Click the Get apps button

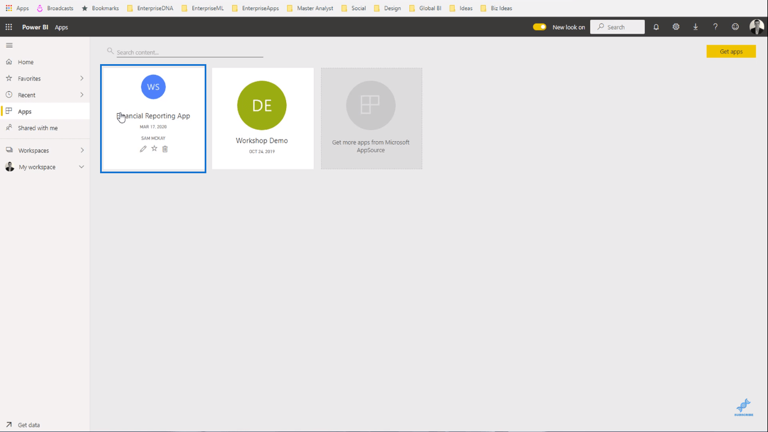[x=731, y=51]
